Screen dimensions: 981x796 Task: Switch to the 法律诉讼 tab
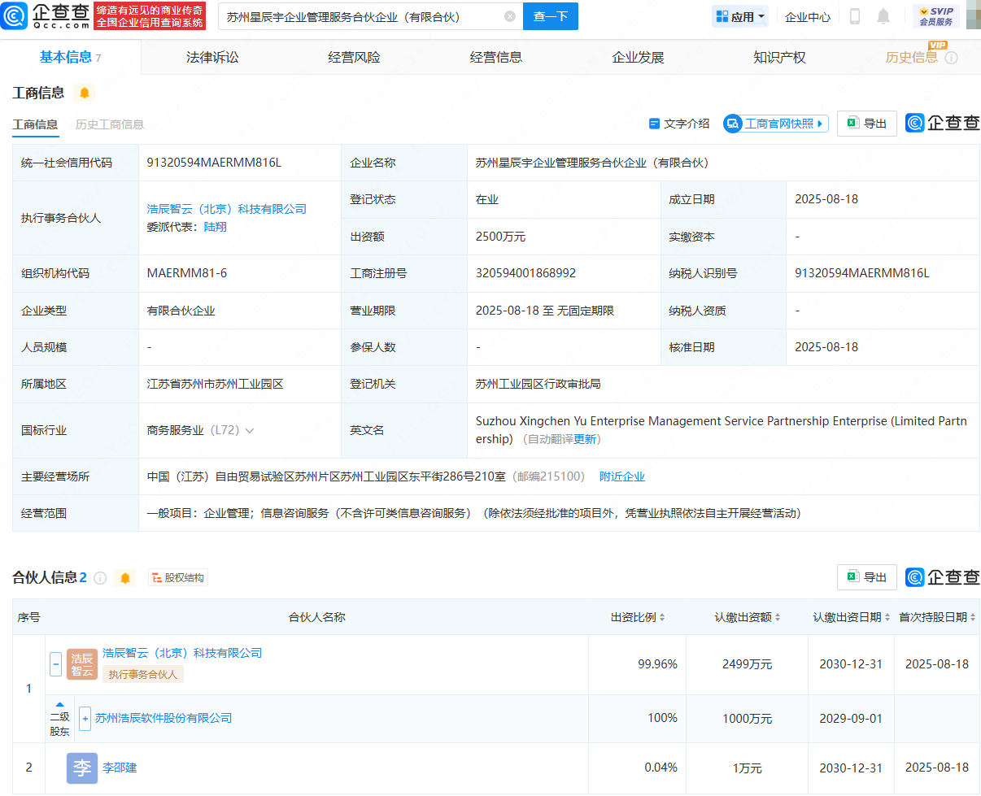pyautogui.click(x=212, y=57)
